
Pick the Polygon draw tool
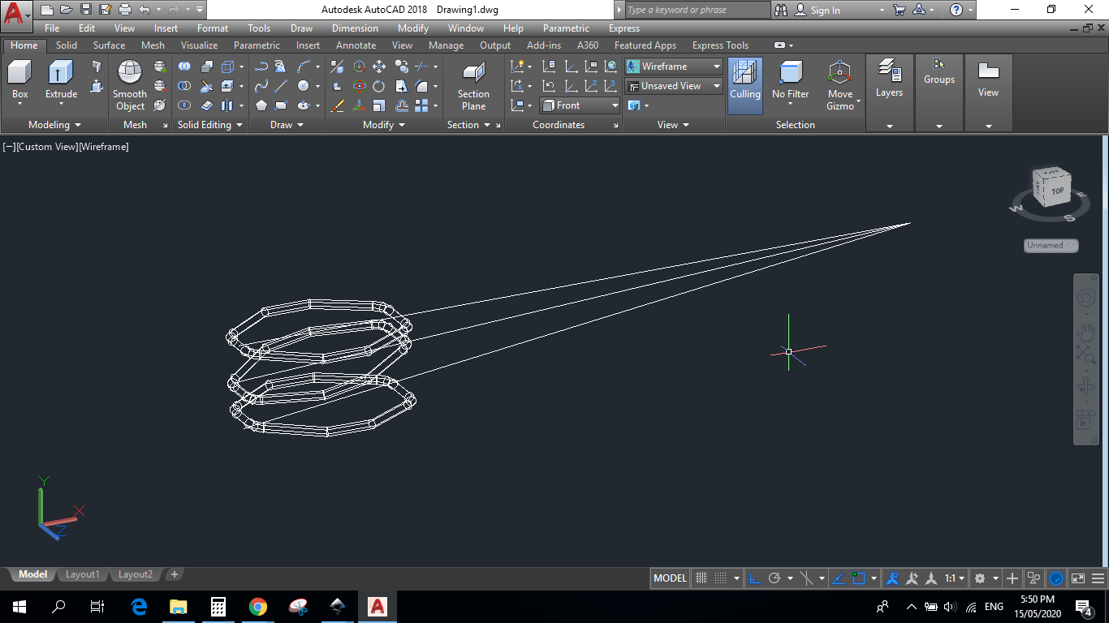click(x=261, y=105)
